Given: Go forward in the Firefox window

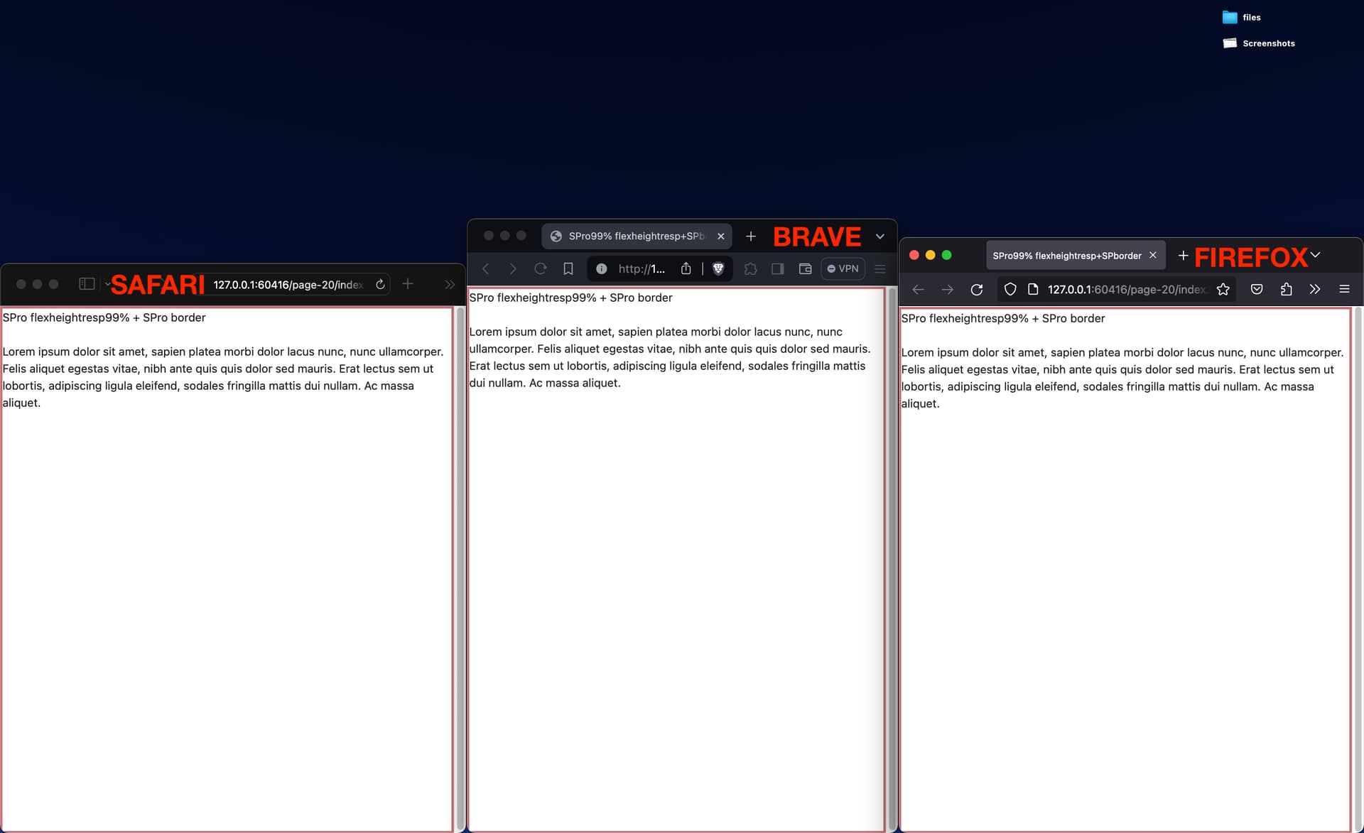Looking at the screenshot, I should point(947,289).
